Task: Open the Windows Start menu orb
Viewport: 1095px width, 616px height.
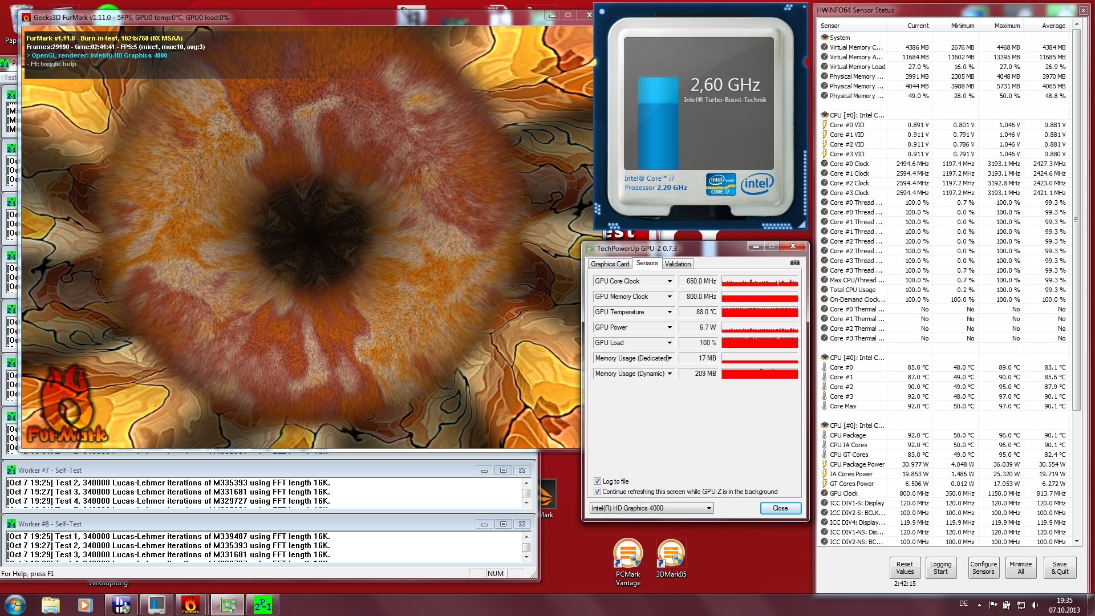Action: [15, 605]
